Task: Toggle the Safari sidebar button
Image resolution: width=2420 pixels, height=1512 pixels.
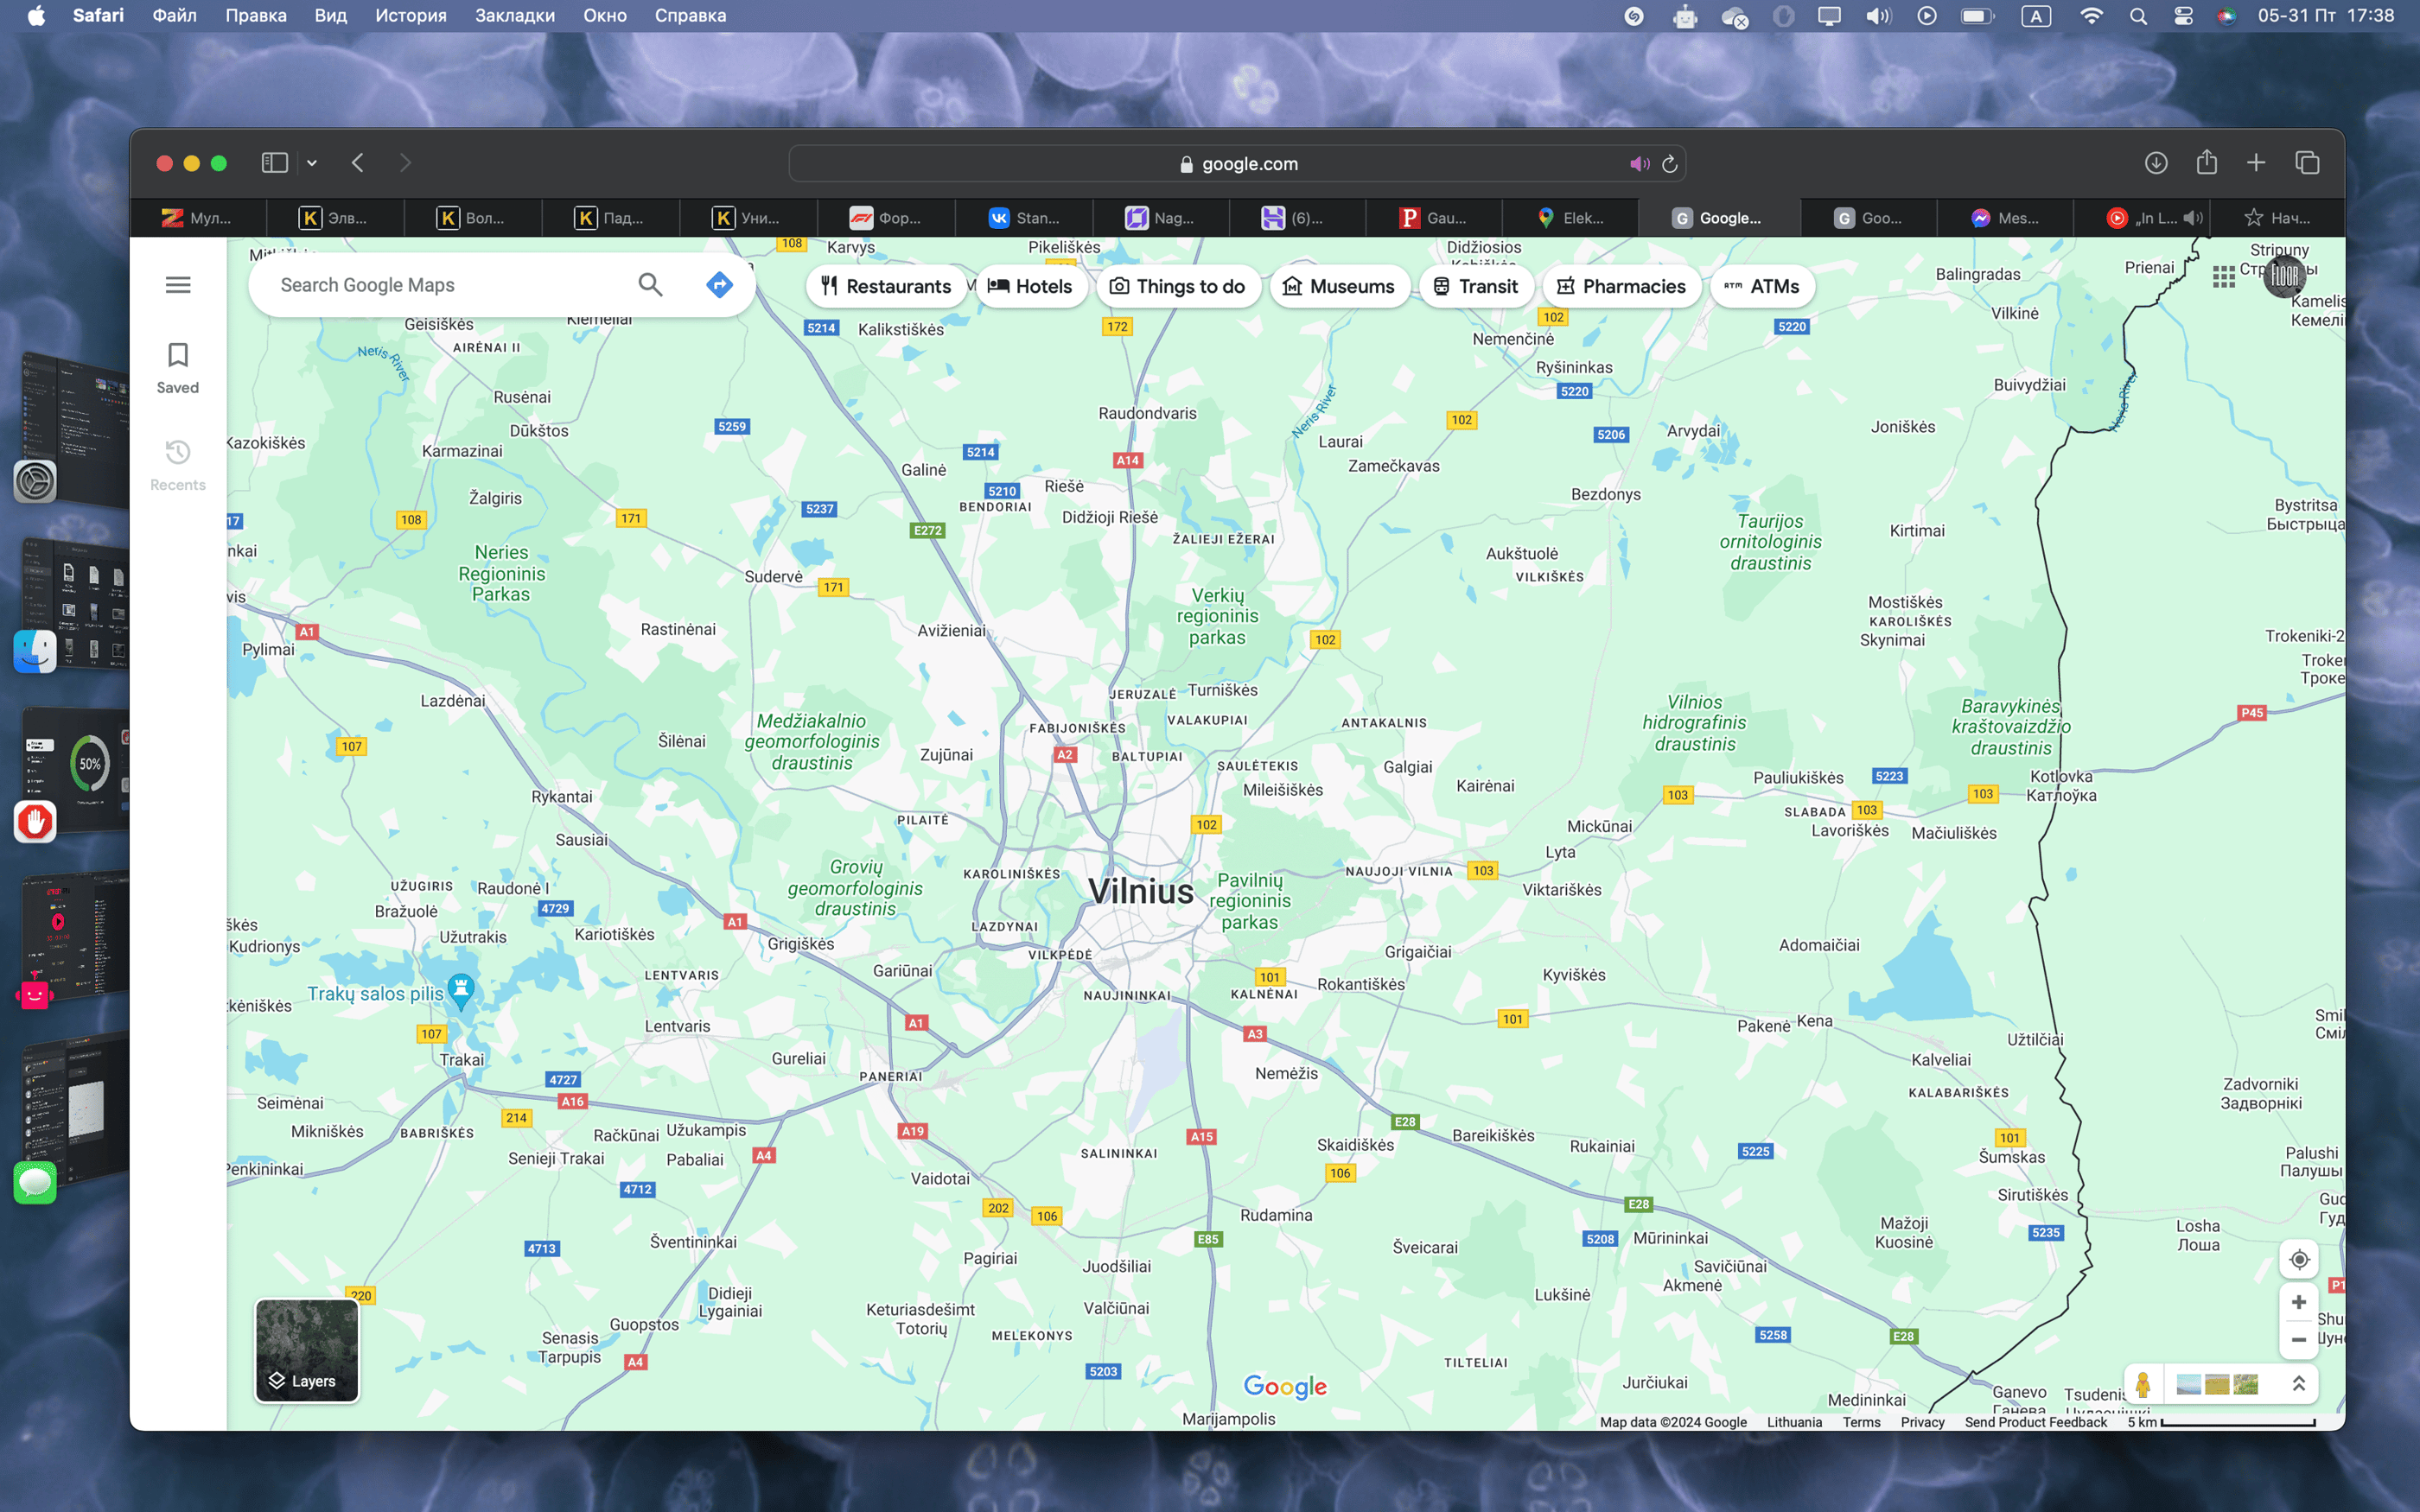Action: tap(274, 163)
